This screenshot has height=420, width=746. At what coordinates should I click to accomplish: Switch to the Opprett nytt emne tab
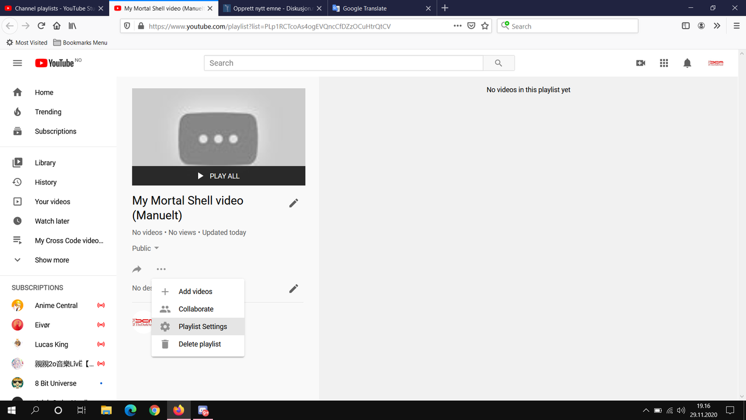[x=273, y=8]
